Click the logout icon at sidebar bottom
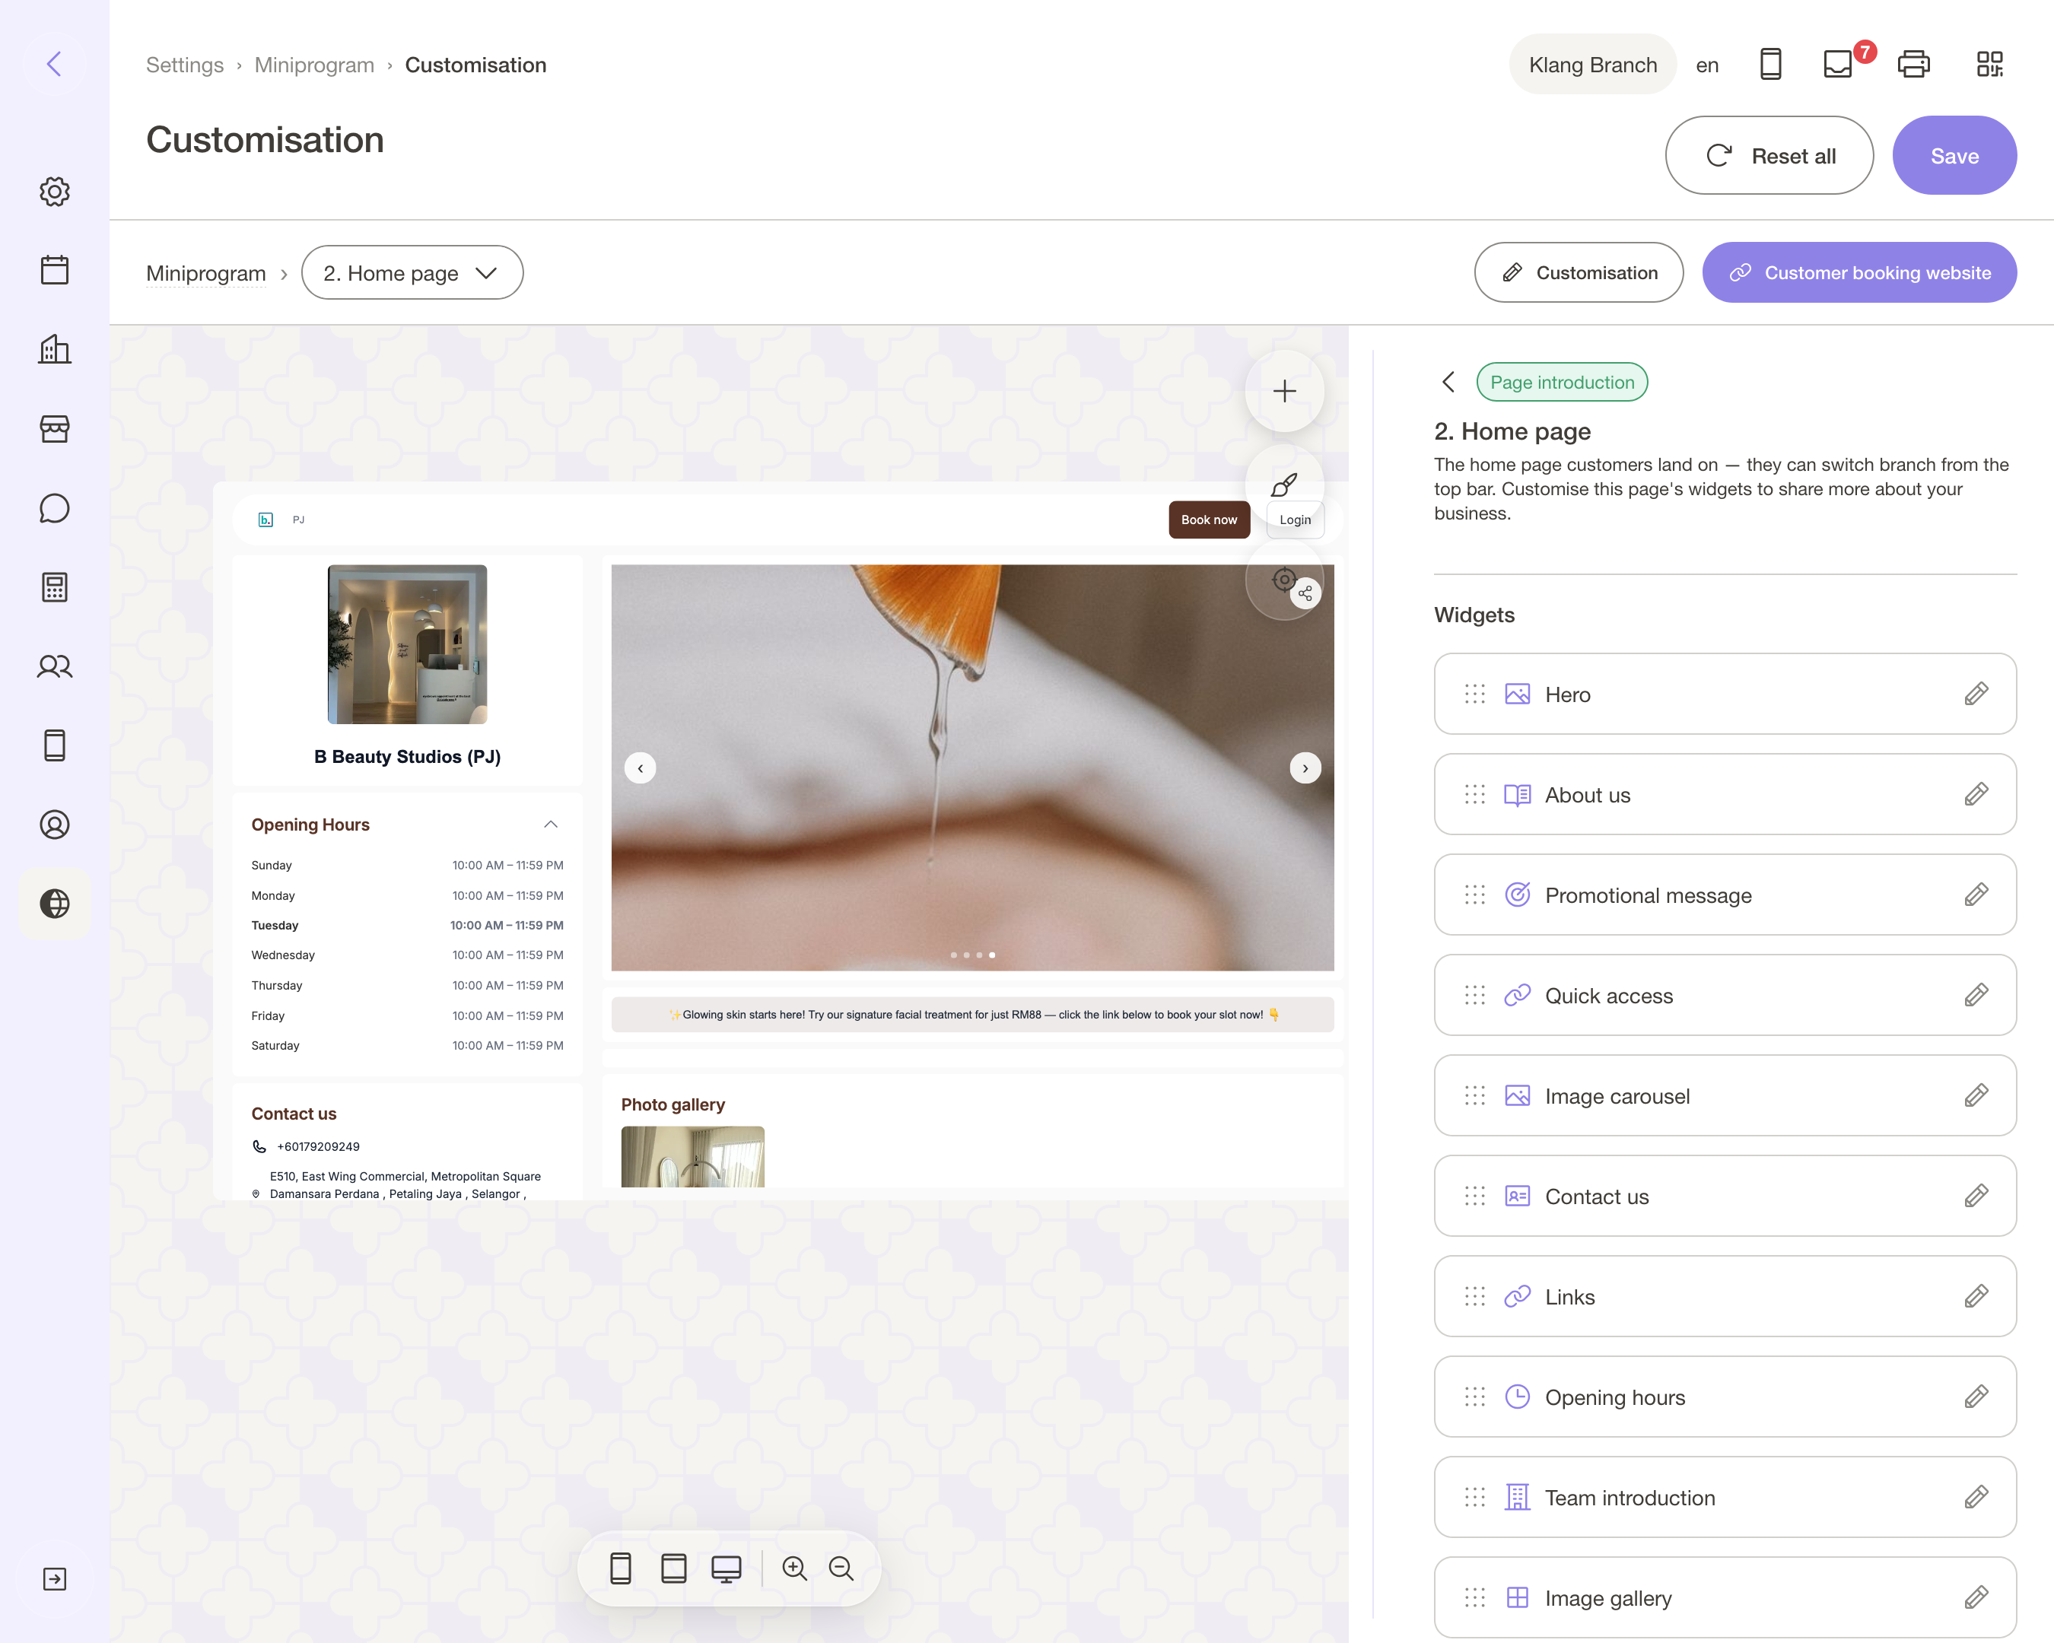The image size is (2054, 1643). pos(54,1579)
